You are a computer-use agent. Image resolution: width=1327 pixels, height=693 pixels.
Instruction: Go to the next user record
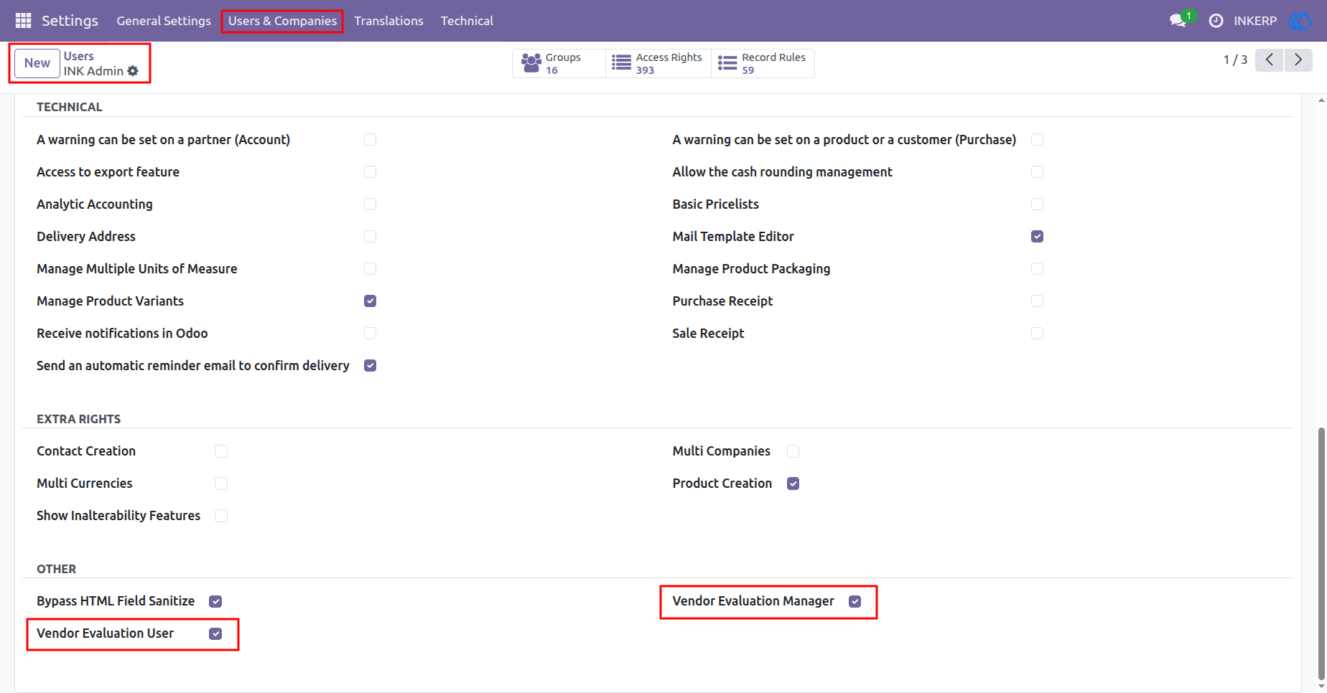(1298, 60)
